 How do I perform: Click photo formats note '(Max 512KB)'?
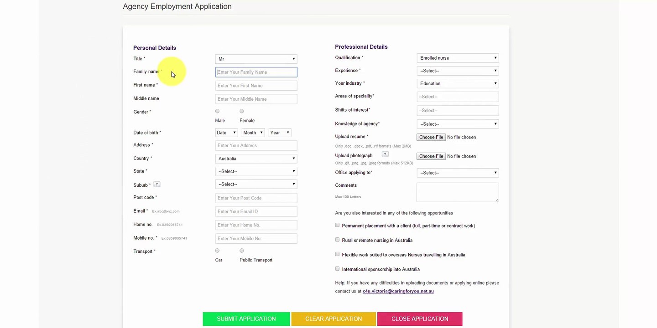pos(402,163)
